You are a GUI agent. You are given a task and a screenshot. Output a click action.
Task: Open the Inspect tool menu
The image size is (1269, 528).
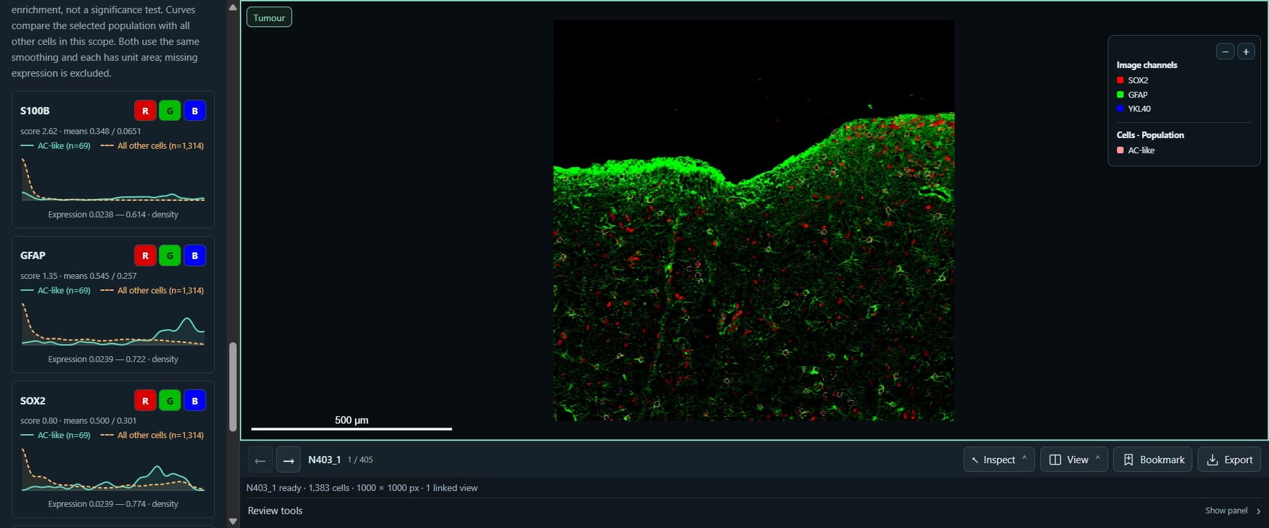[999, 459]
